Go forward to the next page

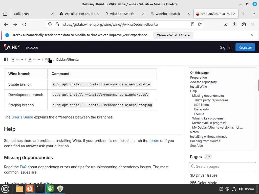point(15,25)
